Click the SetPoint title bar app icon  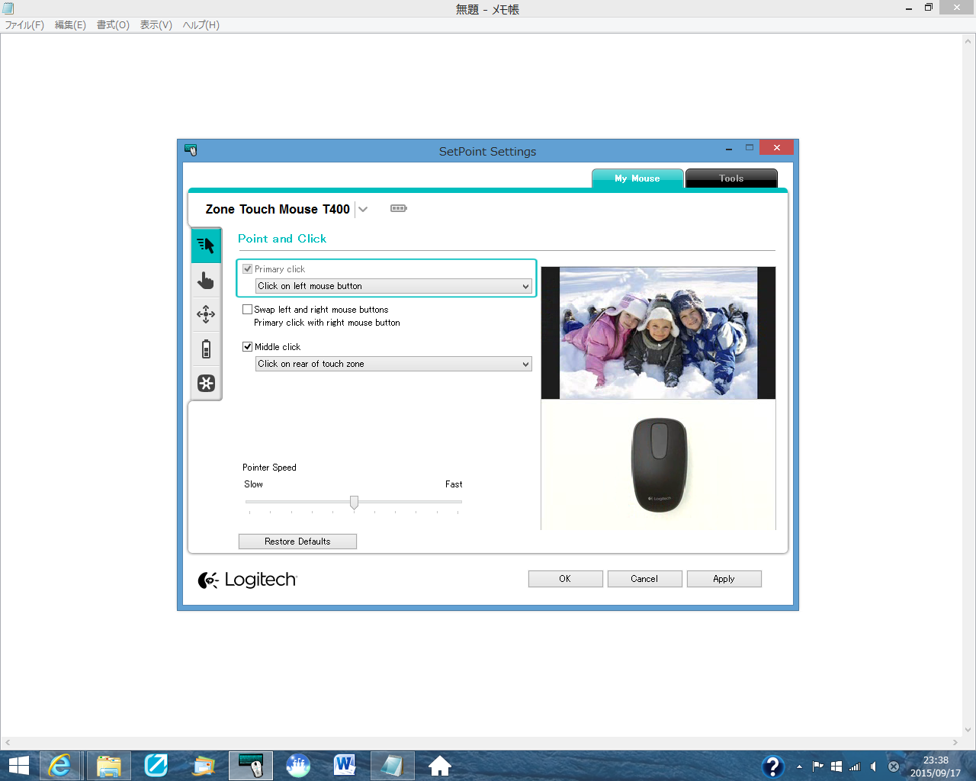tap(191, 150)
